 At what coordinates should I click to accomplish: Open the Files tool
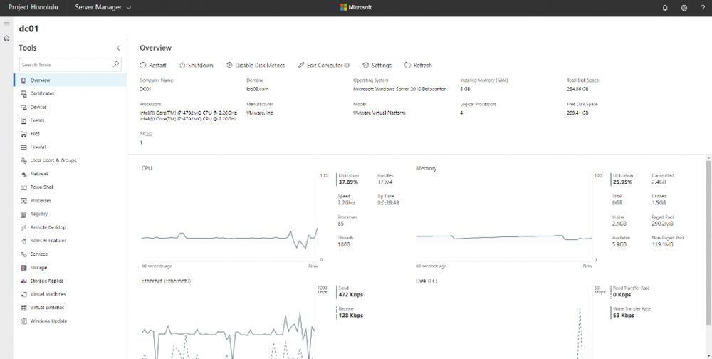click(x=70, y=134)
